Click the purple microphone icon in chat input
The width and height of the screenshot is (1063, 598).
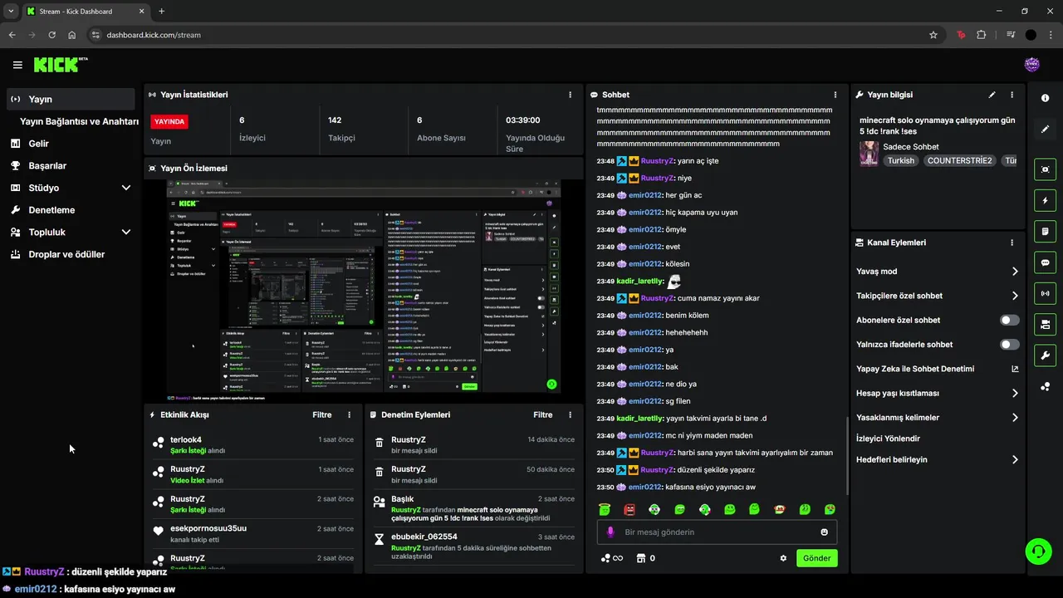(x=610, y=532)
